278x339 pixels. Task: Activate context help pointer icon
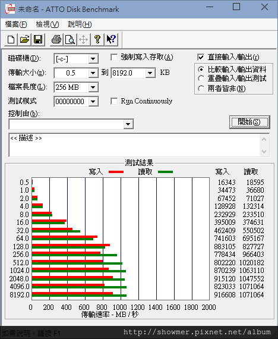[x=111, y=40]
